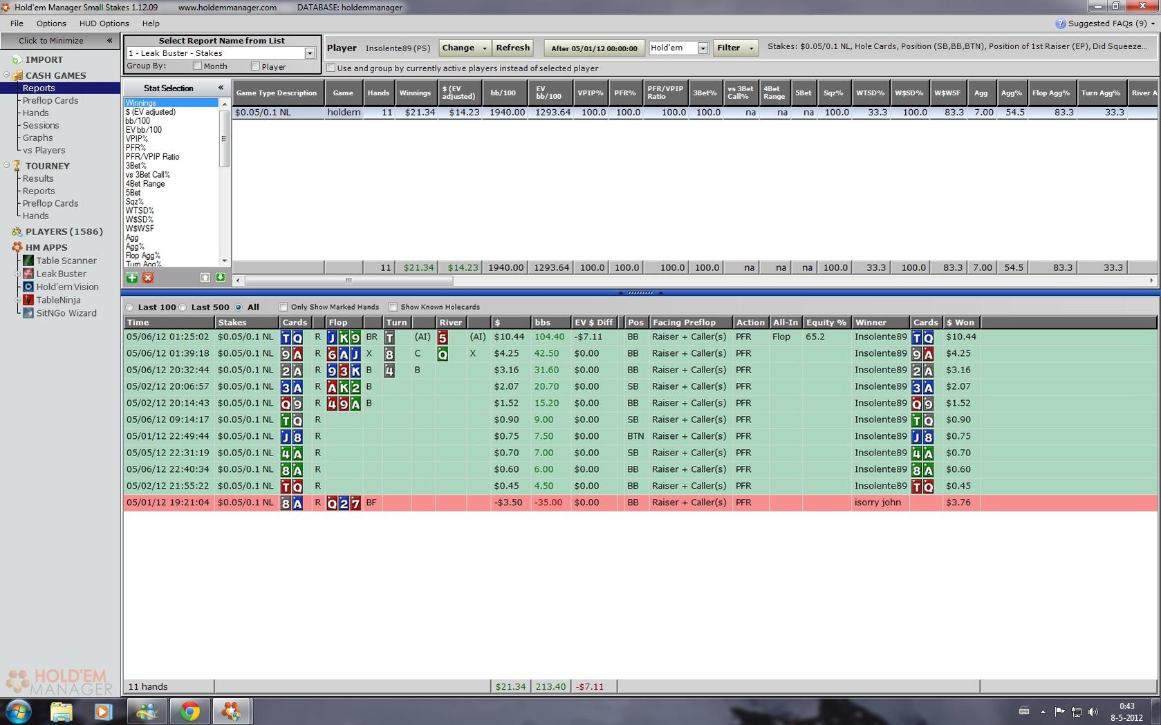The image size is (1161, 725).
Task: Select the All hands radio button
Action: tap(239, 307)
